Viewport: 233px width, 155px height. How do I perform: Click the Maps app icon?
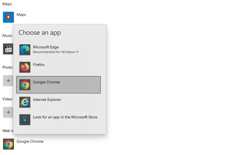click(x=8, y=17)
